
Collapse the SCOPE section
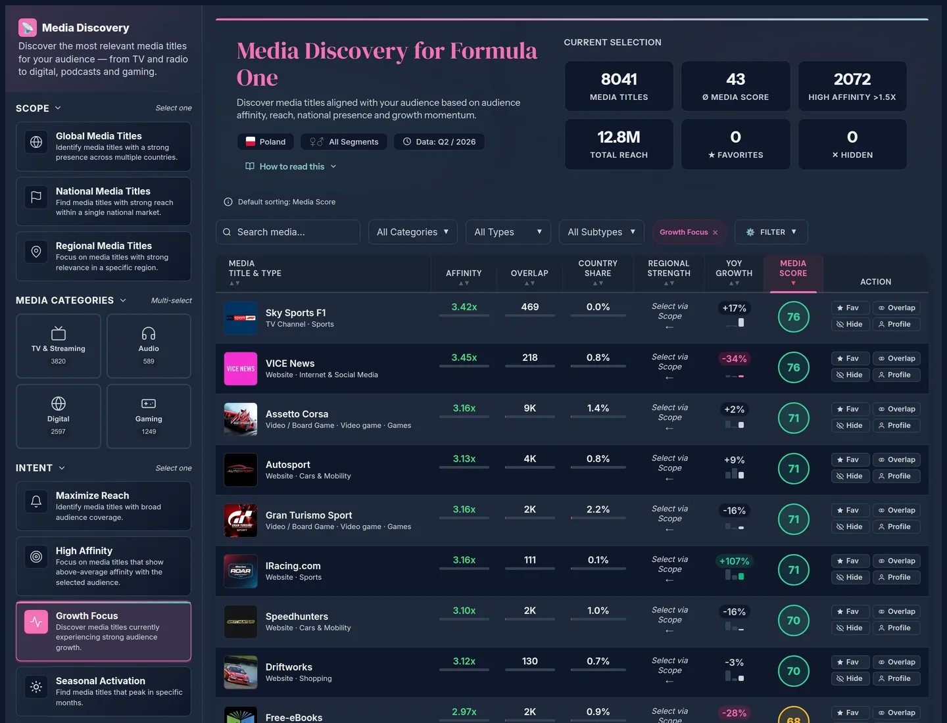coord(39,108)
